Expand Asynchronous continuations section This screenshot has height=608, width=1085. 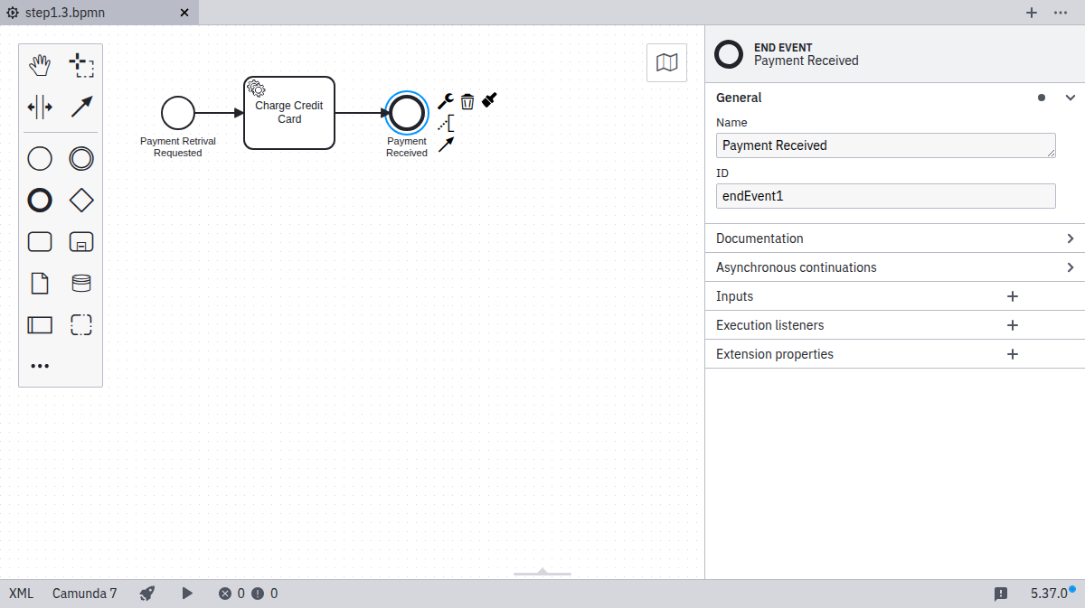(x=1071, y=267)
